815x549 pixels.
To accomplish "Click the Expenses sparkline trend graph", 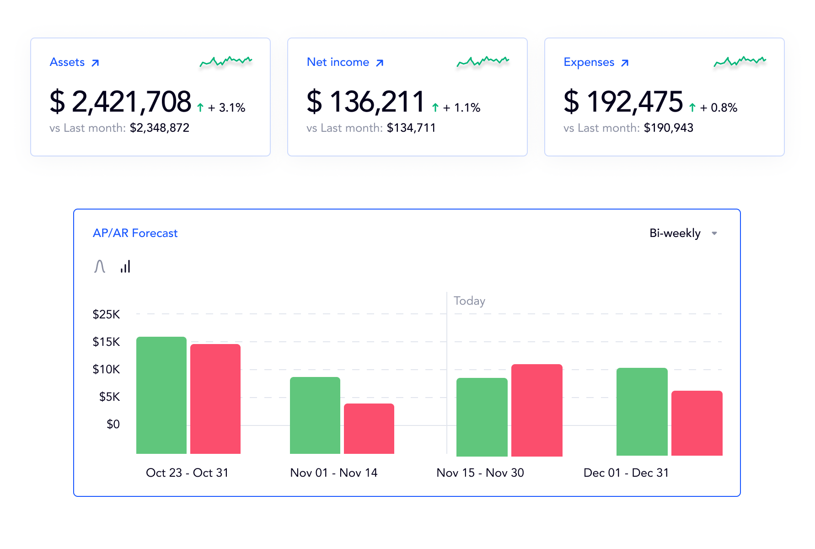I will pyautogui.click(x=740, y=61).
